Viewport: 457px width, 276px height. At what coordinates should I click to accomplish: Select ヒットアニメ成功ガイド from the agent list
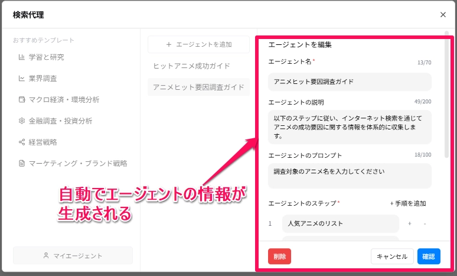(x=191, y=66)
